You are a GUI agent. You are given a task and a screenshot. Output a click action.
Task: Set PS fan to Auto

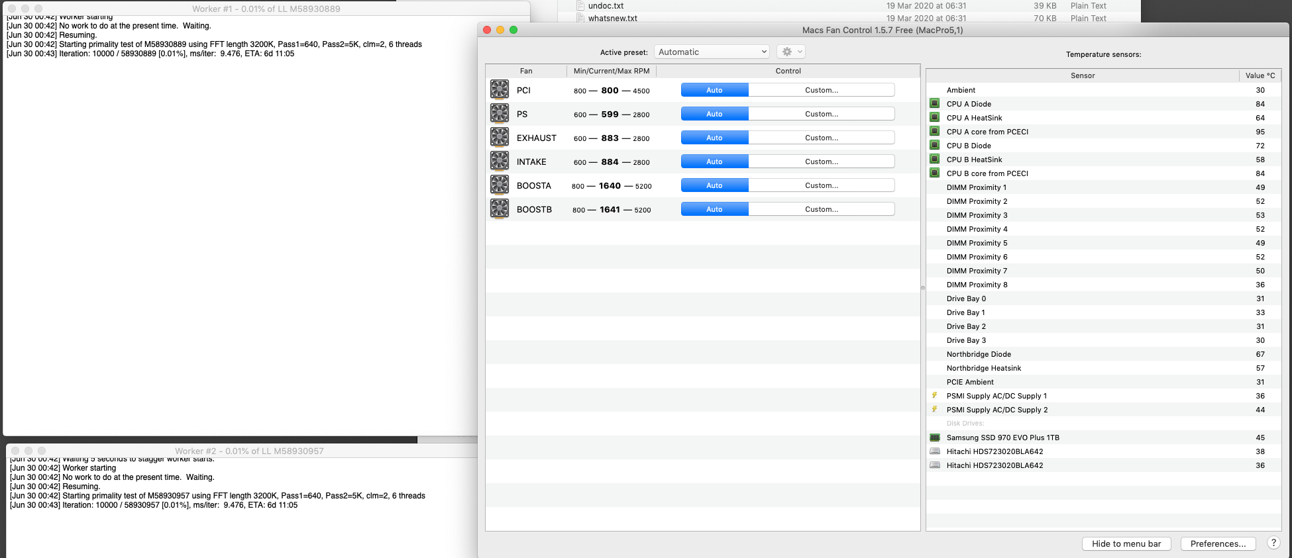pyautogui.click(x=714, y=114)
